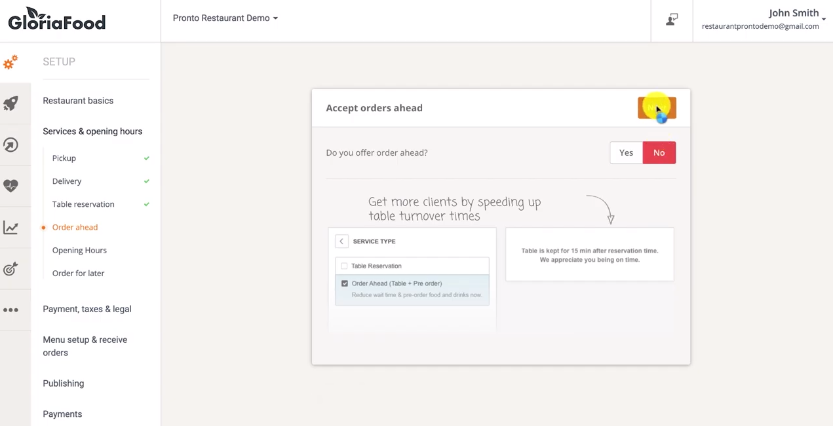Click the orange Next button
Viewport: 833px width, 426px height.
pyautogui.click(x=657, y=108)
